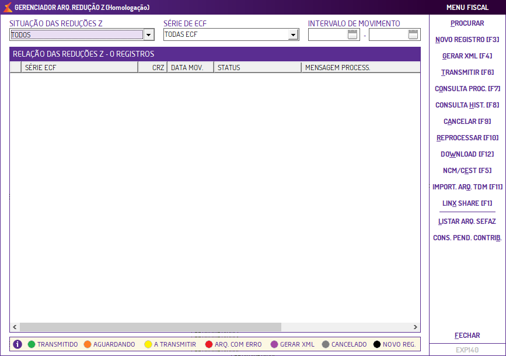The image size is (506, 356).
Task: Click the ARQ. COM ERRO legend label
Action: point(238,344)
